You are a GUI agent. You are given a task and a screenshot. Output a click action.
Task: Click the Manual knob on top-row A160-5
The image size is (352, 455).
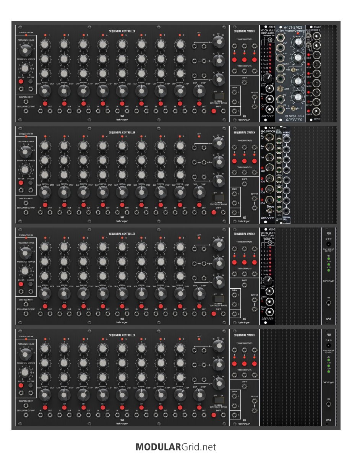[268, 78]
